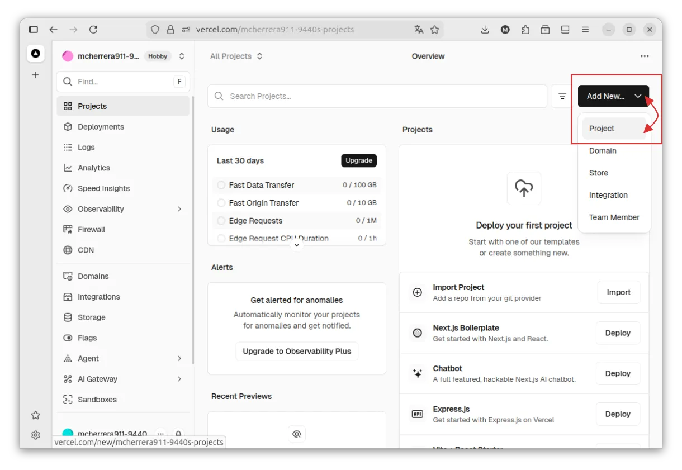682x470 pixels.
Task: Click the Sandboxes sidebar icon
Action: click(x=68, y=400)
